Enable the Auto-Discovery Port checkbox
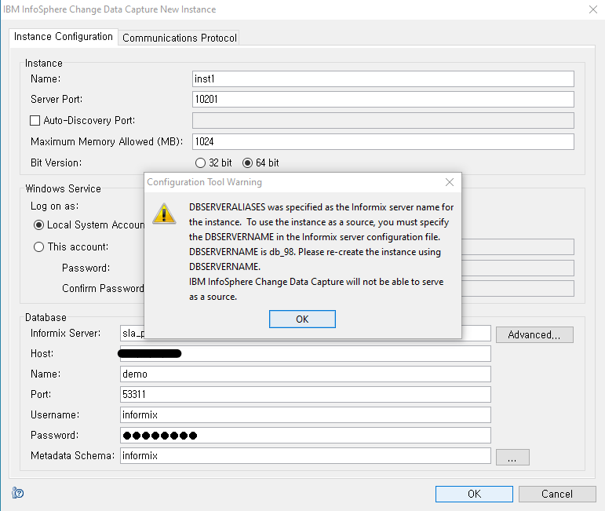 (35, 121)
